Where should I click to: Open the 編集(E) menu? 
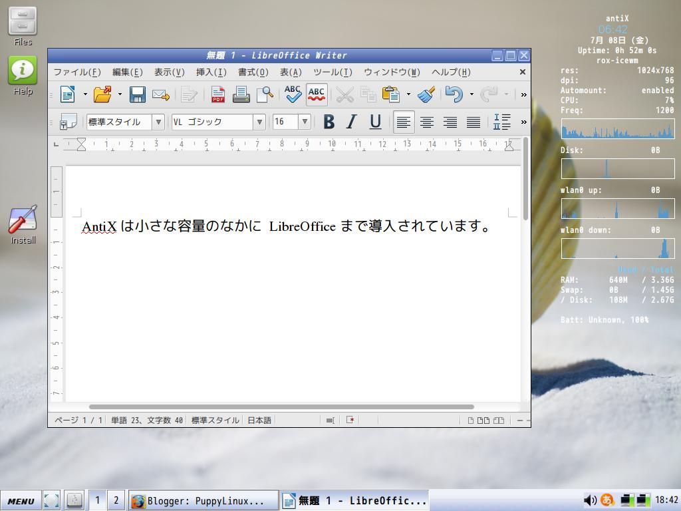(127, 72)
